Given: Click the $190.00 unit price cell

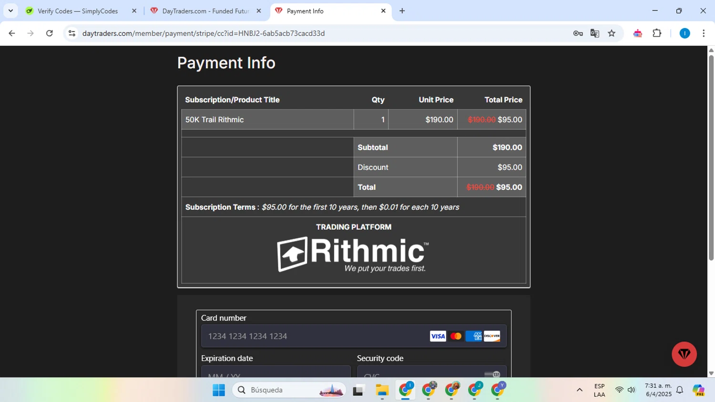Looking at the screenshot, I should click(x=423, y=120).
